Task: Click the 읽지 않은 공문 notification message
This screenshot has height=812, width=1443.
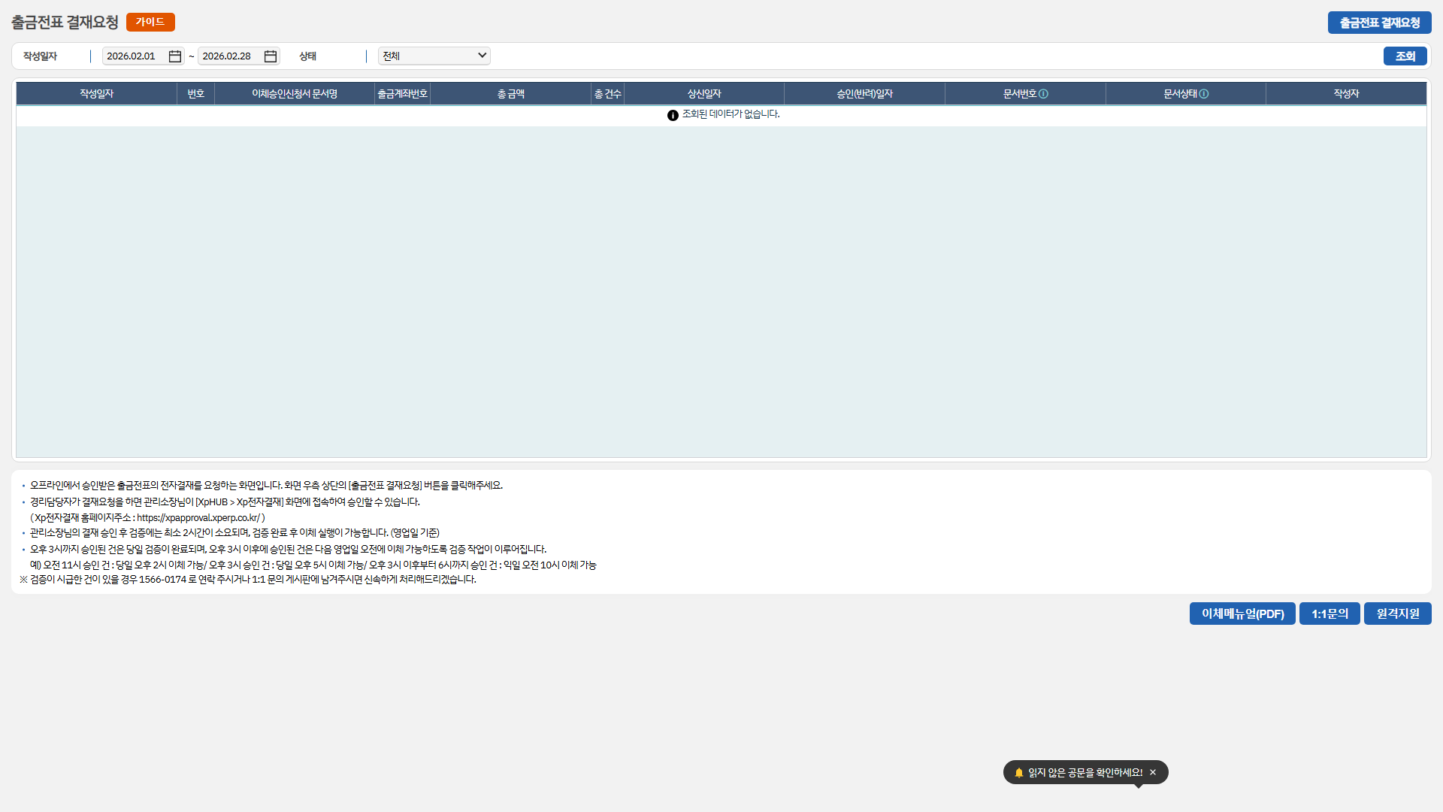Action: pos(1085,772)
